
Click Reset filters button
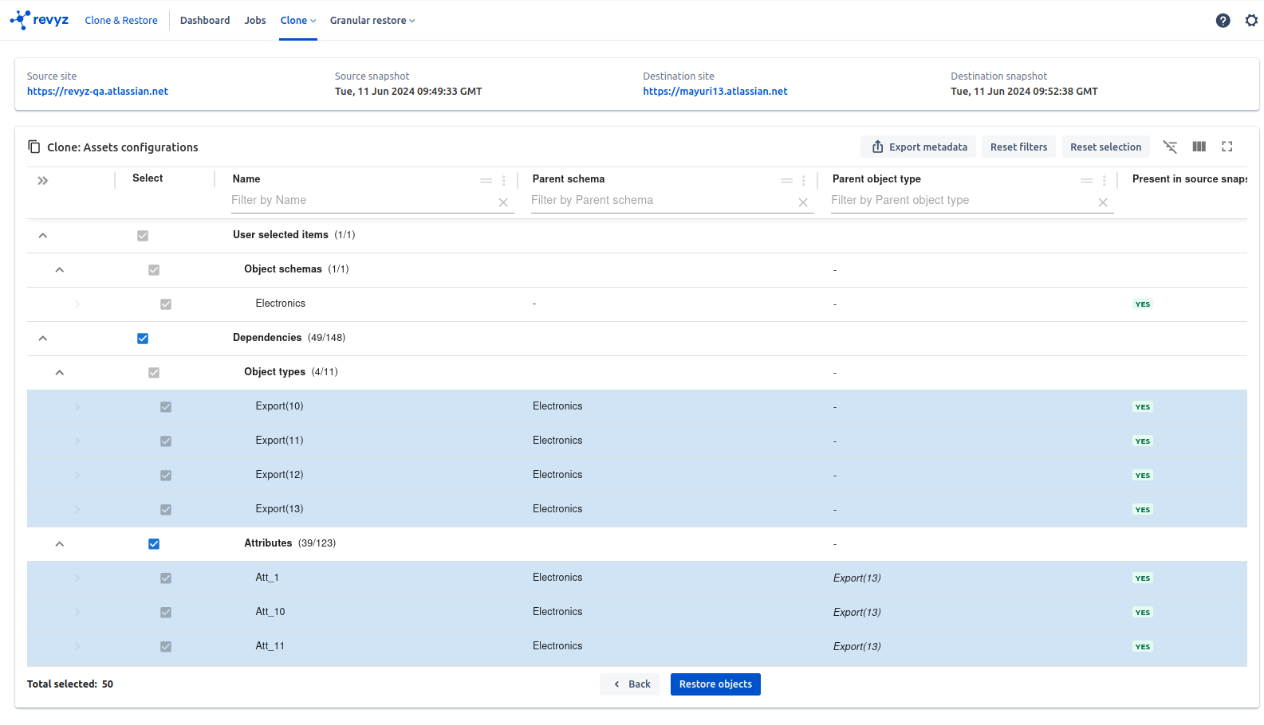coord(1019,147)
